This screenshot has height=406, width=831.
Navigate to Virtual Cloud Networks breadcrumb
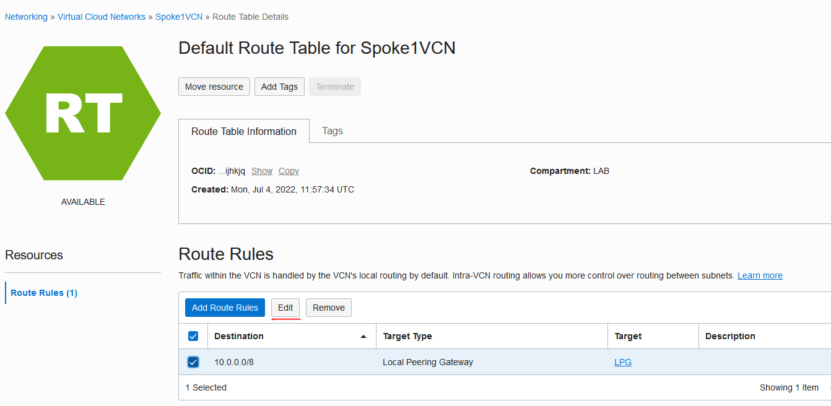pyautogui.click(x=102, y=17)
